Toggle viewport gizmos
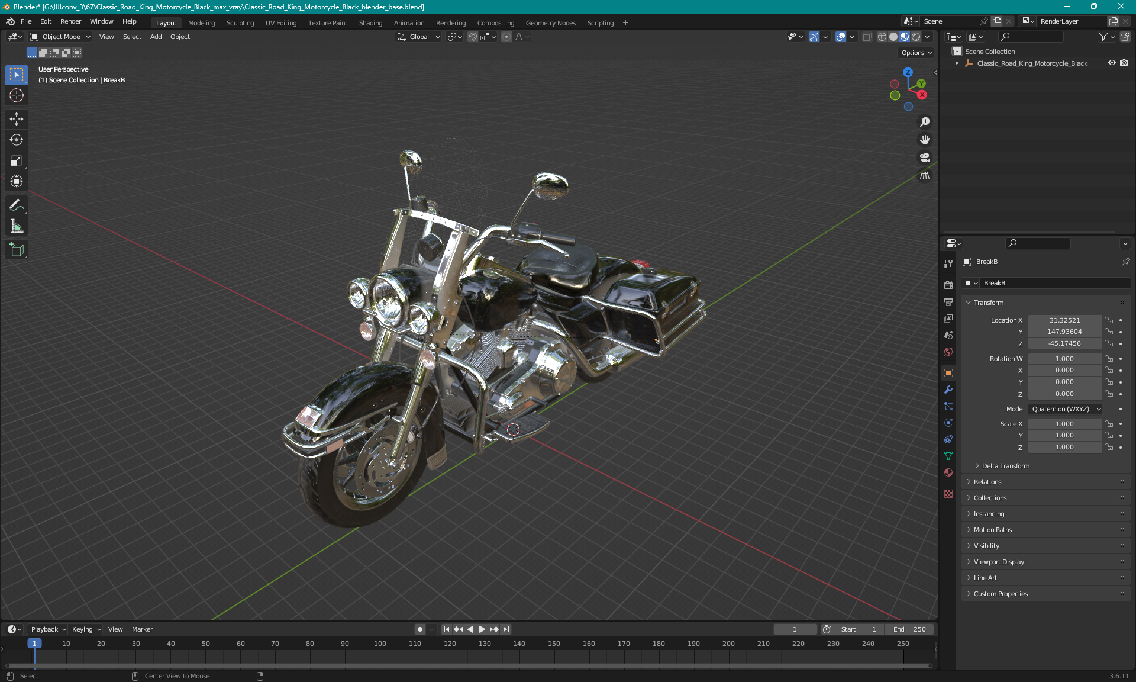Viewport: 1136px width, 682px height. click(814, 37)
